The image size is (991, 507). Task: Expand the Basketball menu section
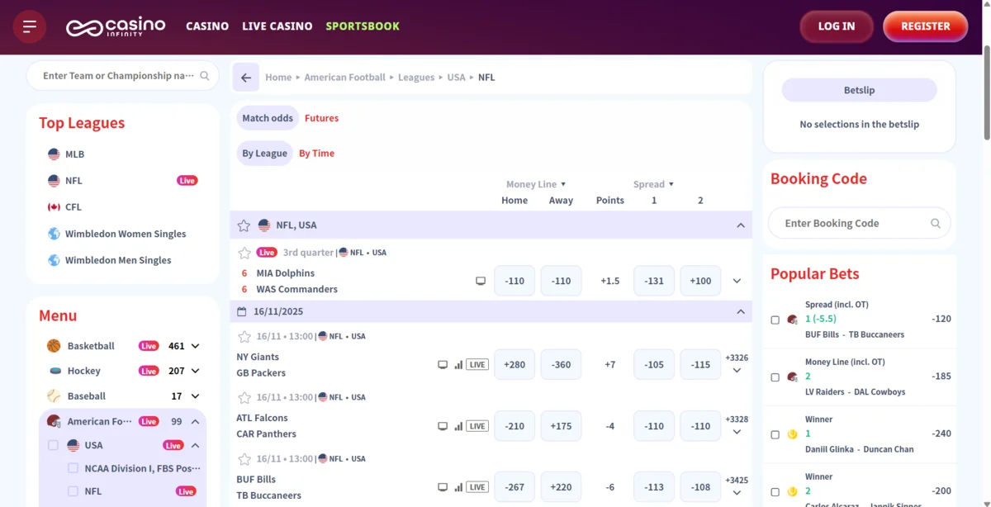195,346
